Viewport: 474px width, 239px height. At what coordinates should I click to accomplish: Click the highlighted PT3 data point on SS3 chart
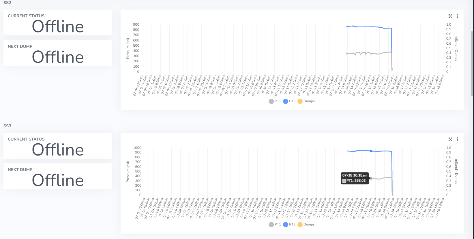[371, 151]
